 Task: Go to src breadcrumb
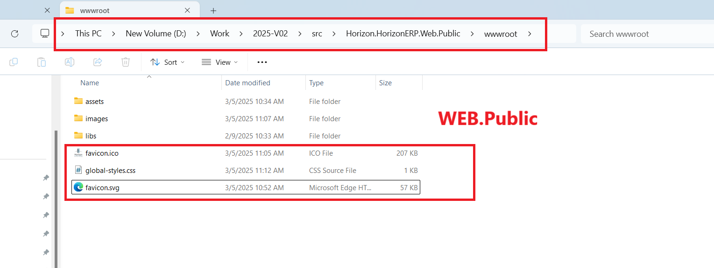pyautogui.click(x=317, y=34)
